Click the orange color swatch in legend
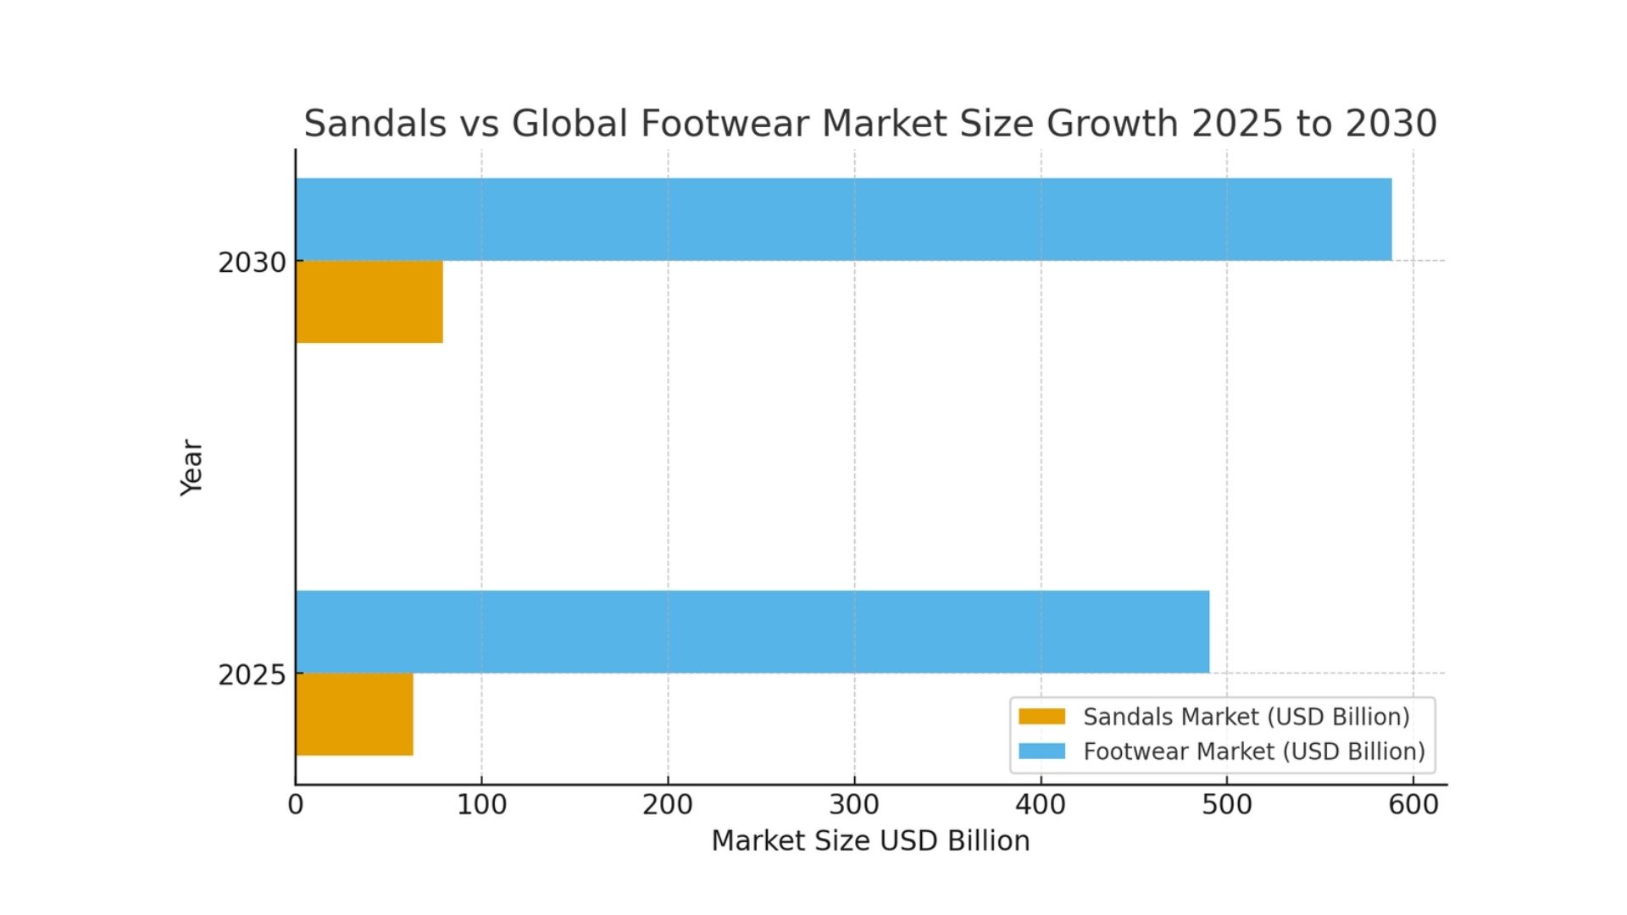Image resolution: width=1627 pixels, height=915 pixels. [1044, 716]
